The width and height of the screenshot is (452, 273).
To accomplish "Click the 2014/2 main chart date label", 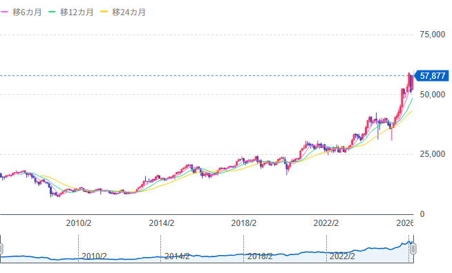I will (x=162, y=223).
